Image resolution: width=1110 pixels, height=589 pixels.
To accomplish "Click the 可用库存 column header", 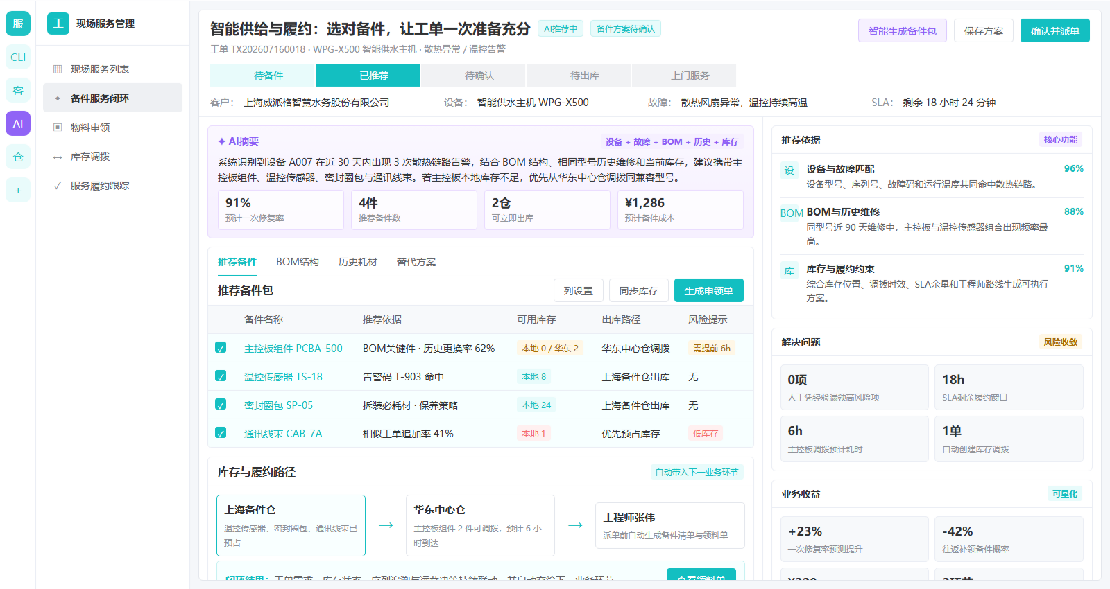I will pos(536,319).
